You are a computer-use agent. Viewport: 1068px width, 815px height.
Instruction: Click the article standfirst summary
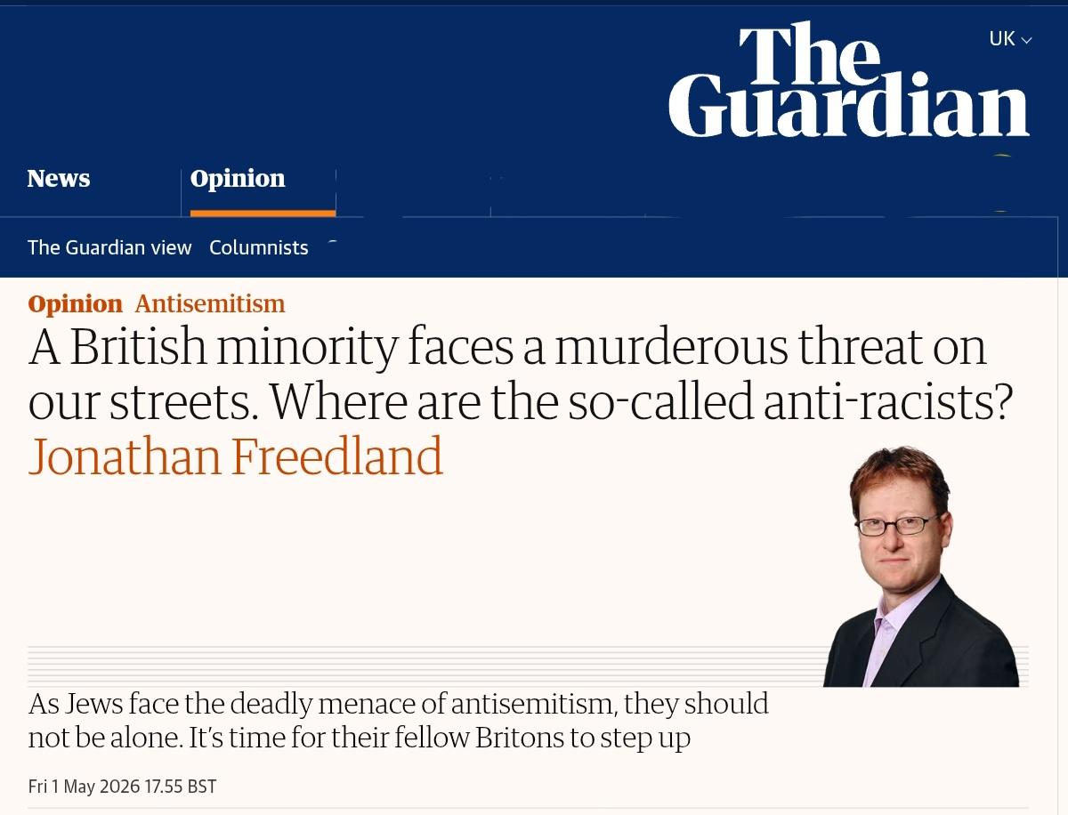(399, 721)
